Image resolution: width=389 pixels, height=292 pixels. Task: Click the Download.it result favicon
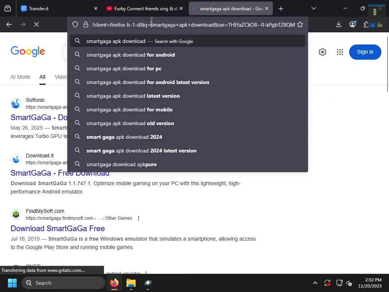tap(16, 159)
